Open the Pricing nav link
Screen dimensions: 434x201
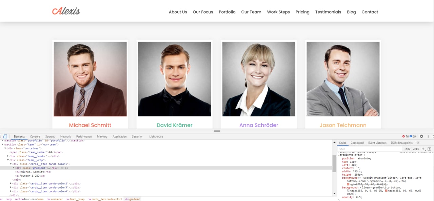[x=302, y=12]
